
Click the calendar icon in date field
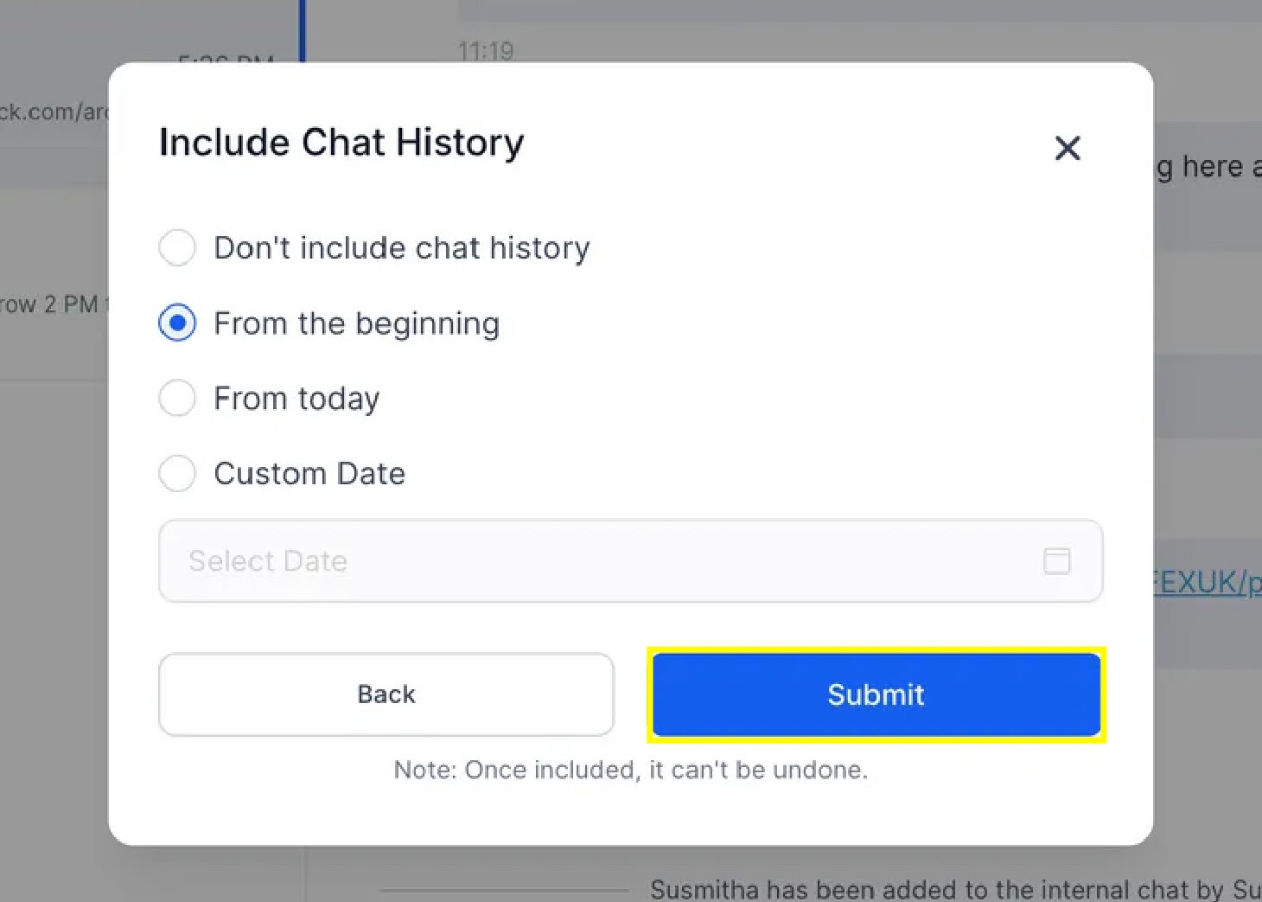1056,561
